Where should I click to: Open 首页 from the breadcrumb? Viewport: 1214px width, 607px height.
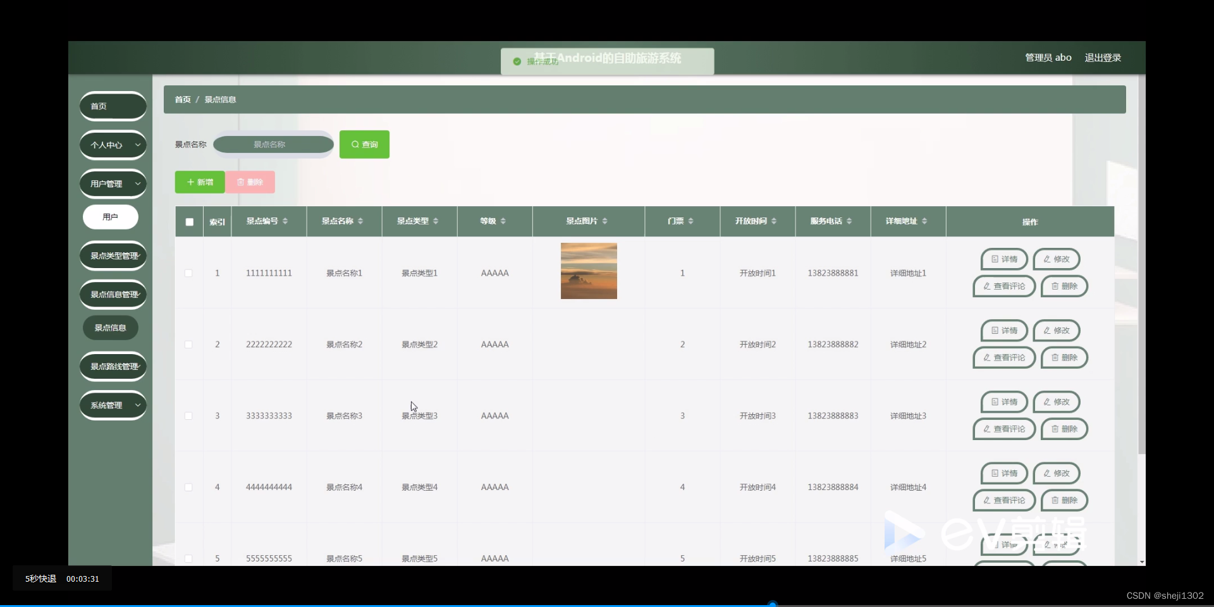(182, 99)
